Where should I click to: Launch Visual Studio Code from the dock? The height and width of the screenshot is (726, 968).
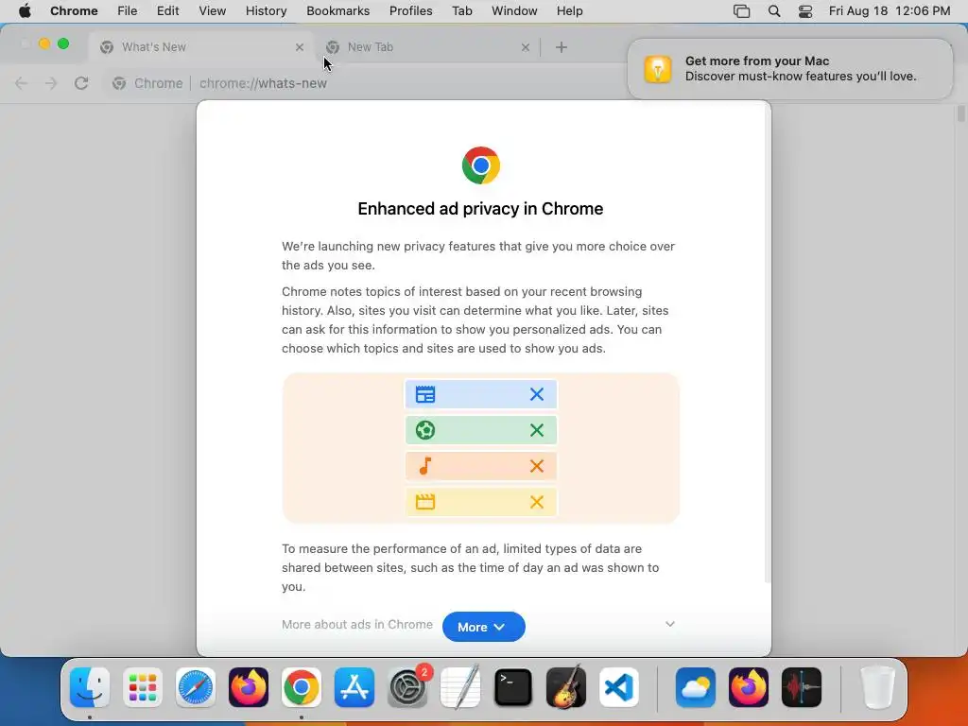pos(619,687)
